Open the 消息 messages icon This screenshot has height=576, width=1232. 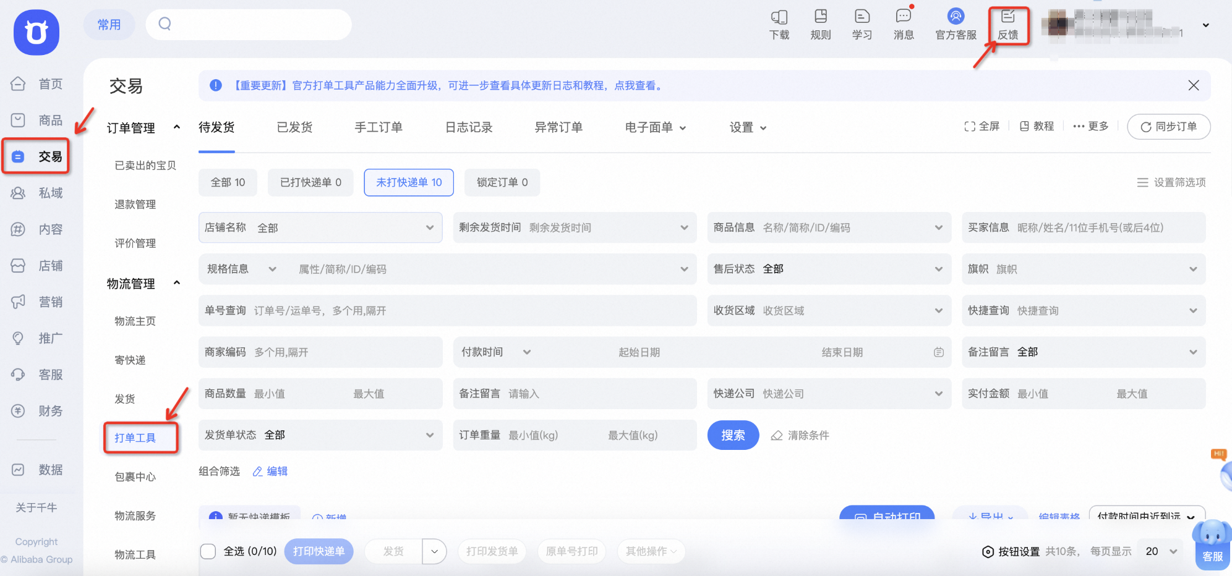904,25
